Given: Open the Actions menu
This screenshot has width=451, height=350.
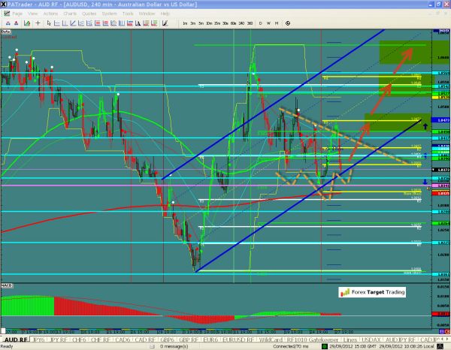Looking at the screenshot, I should tap(50, 14).
